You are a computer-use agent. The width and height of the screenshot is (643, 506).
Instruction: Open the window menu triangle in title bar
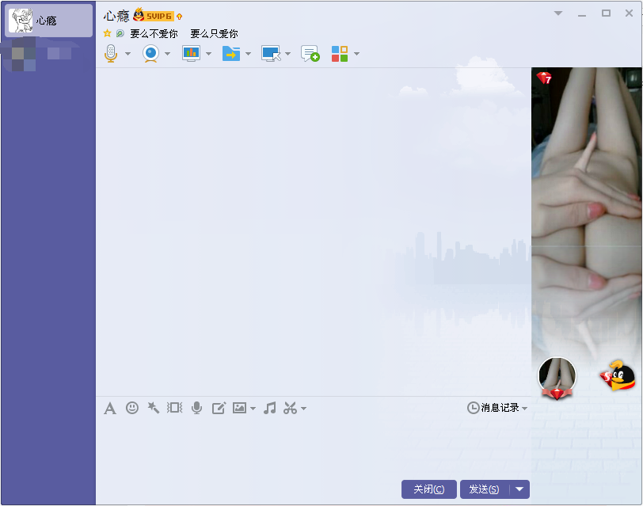click(x=558, y=13)
